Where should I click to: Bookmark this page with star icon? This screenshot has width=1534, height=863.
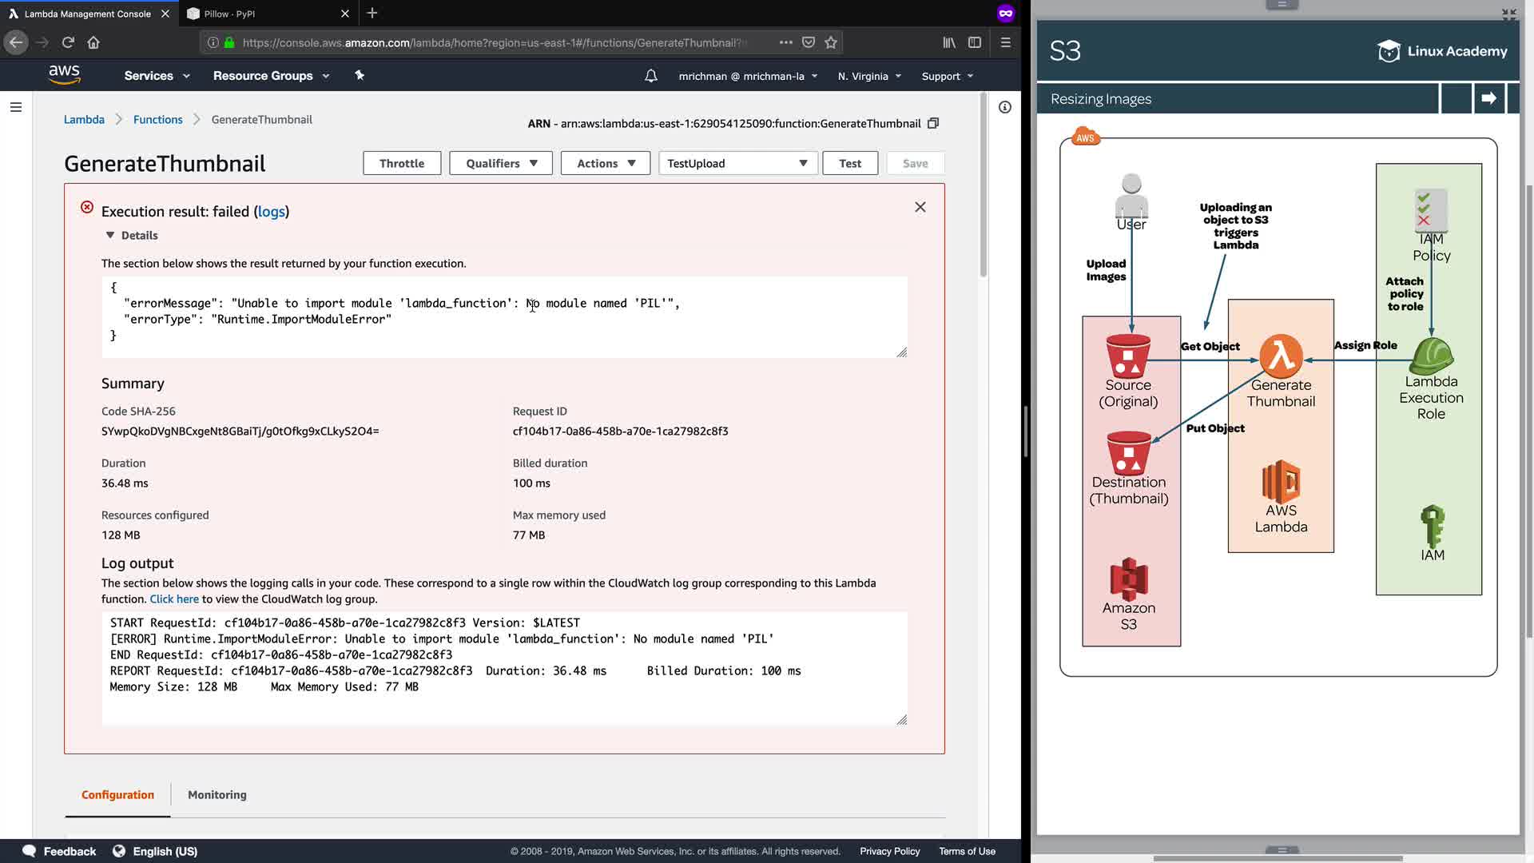coord(831,42)
